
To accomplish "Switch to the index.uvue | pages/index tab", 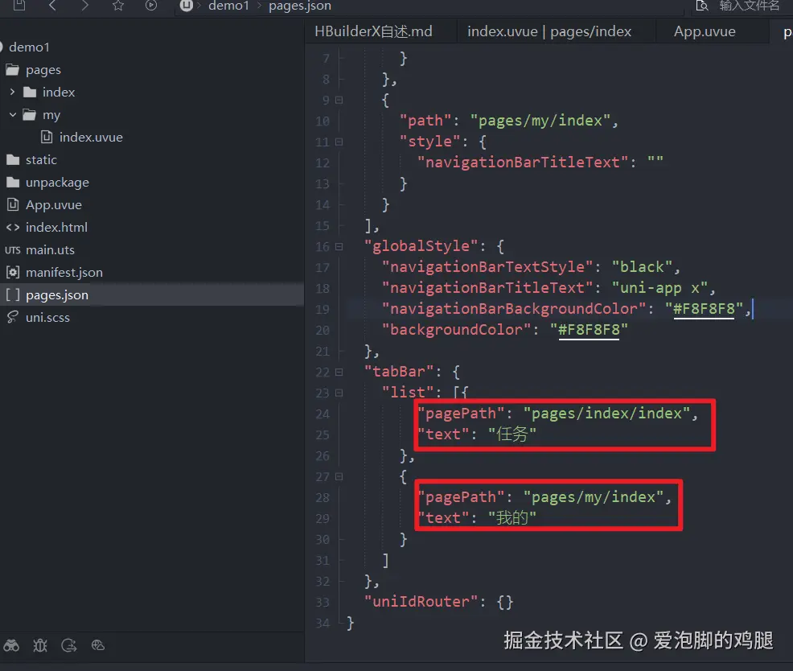I will (x=549, y=31).
